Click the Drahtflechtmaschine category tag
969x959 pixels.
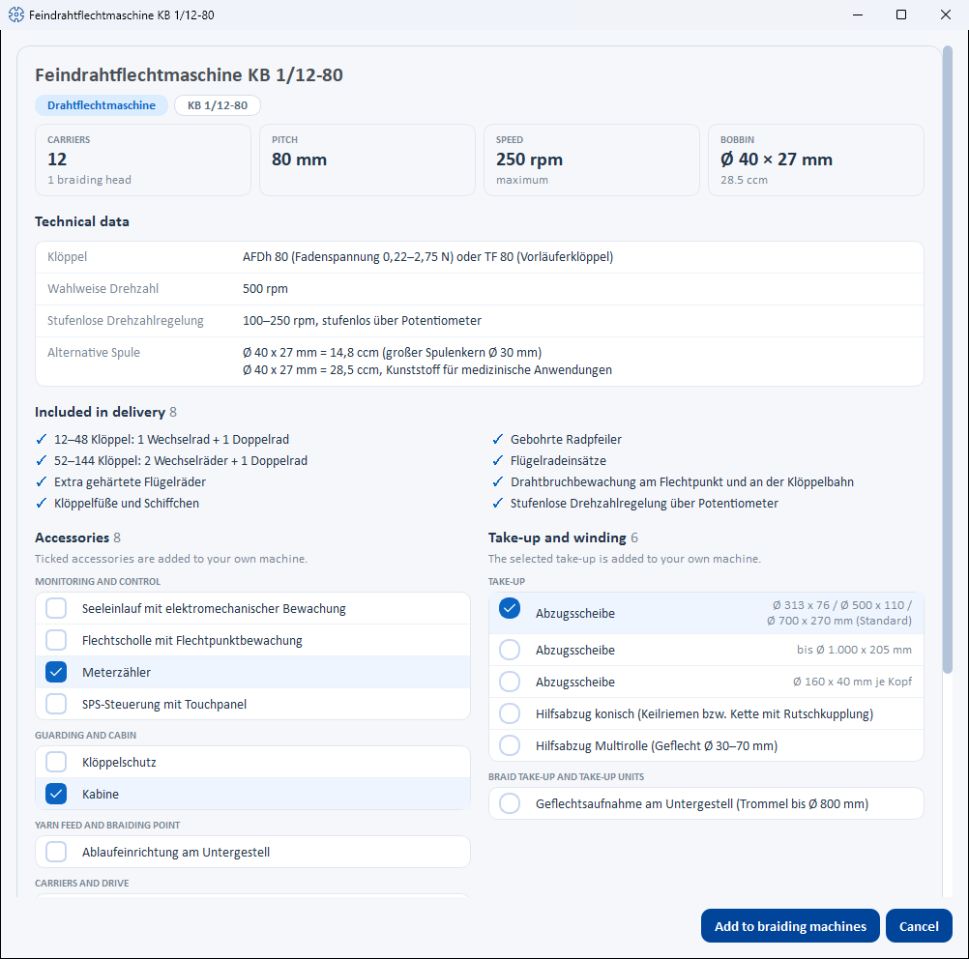point(102,105)
